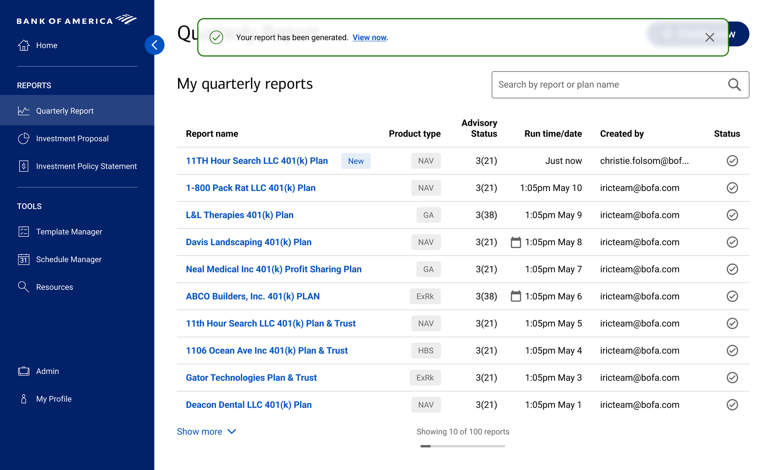The height and width of the screenshot is (470, 772).
Task: Click the calendar icon next to ABCO Builders date
Action: click(516, 296)
